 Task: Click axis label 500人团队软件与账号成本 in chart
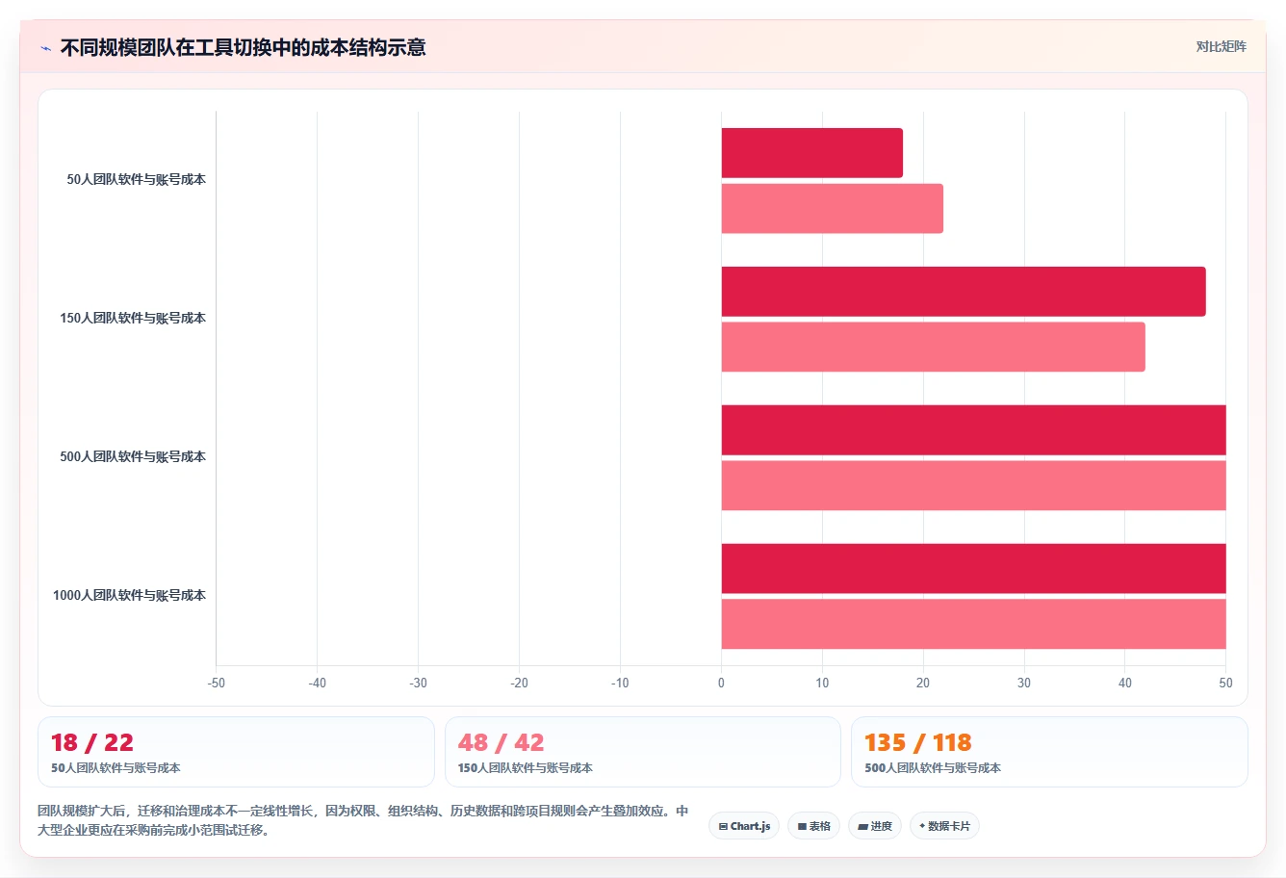tap(133, 457)
